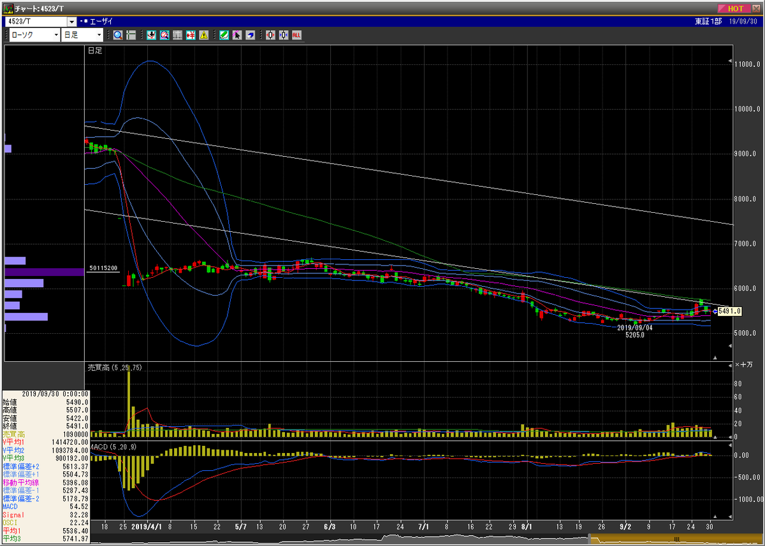This screenshot has height=546, width=765.
Task: Click the 標準偏差+2 row
Action: (x=45, y=466)
